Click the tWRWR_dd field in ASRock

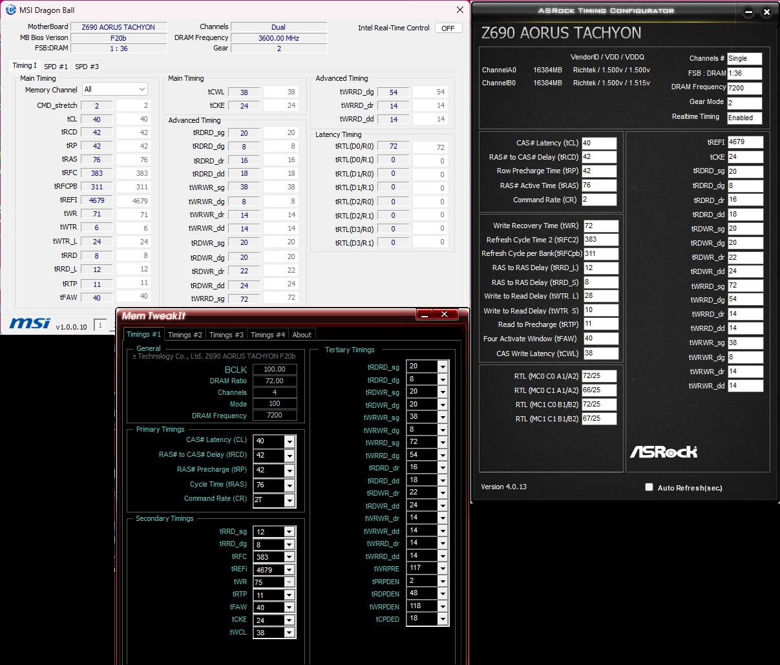[x=745, y=386]
